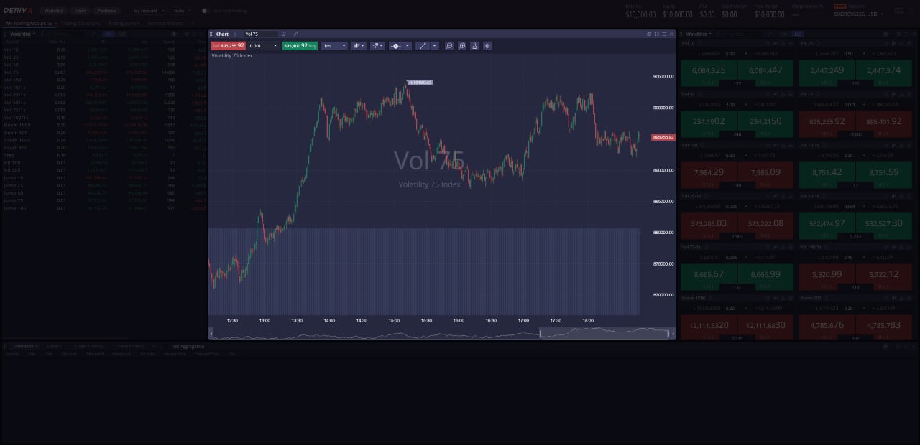
Task: Select the line drawing tool icon
Action: (x=423, y=45)
